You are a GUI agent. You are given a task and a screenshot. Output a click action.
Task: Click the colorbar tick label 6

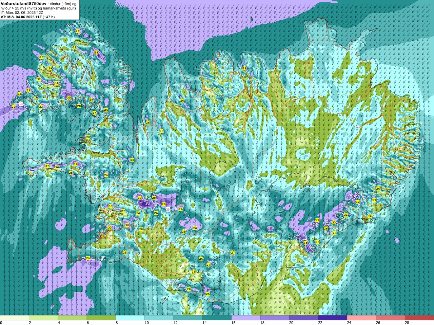87,323
